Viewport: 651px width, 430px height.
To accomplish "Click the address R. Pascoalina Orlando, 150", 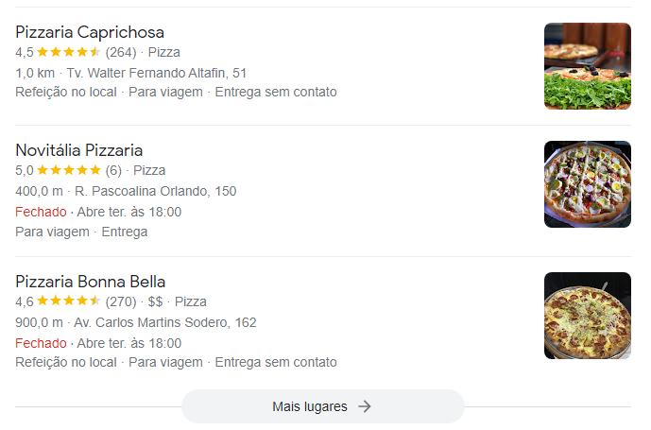I will tap(155, 191).
